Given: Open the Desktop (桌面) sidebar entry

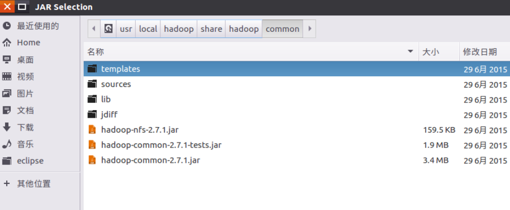Looking at the screenshot, I should pyautogui.click(x=40, y=59).
